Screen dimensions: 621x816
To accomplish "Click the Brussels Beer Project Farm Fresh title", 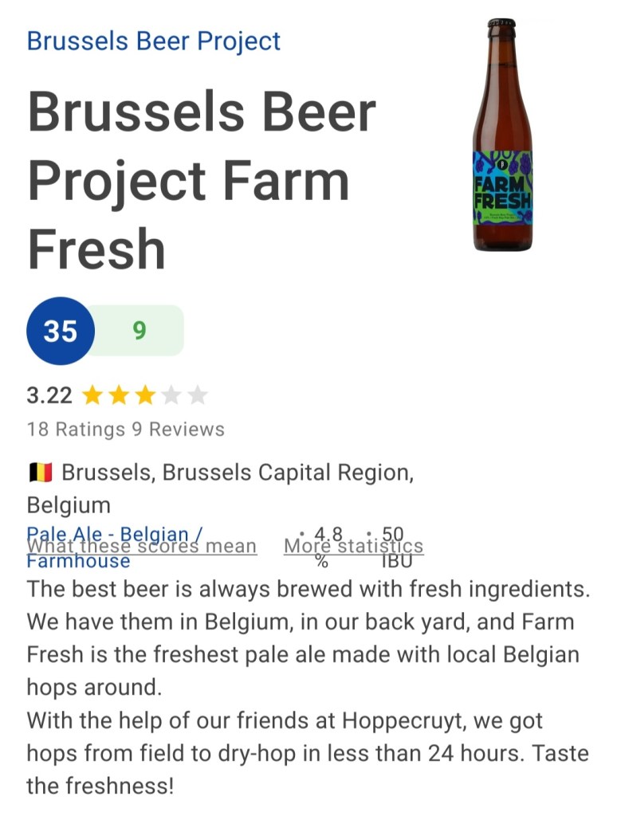I will click(202, 181).
